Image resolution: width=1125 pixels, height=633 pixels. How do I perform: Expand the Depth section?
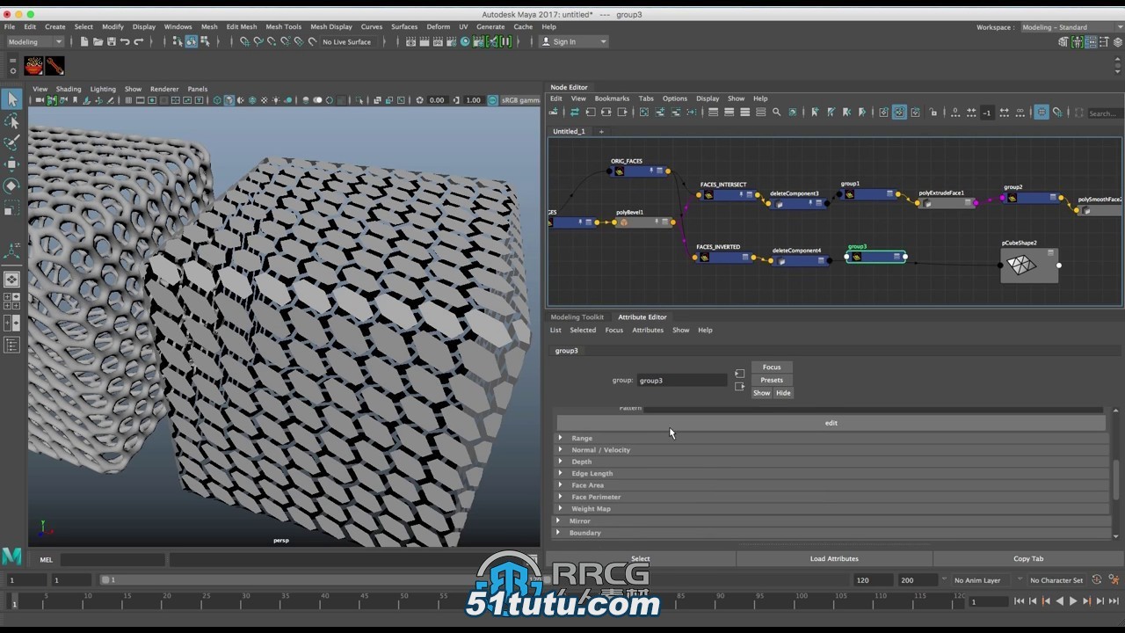(x=561, y=462)
